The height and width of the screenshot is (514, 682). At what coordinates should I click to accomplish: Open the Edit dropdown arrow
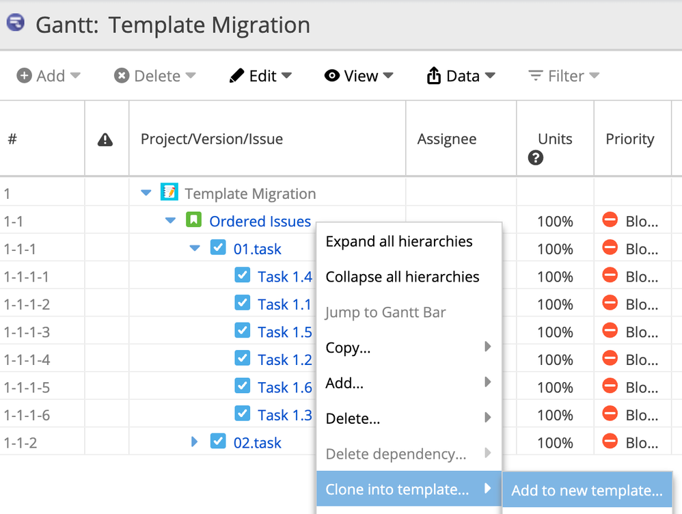click(286, 75)
